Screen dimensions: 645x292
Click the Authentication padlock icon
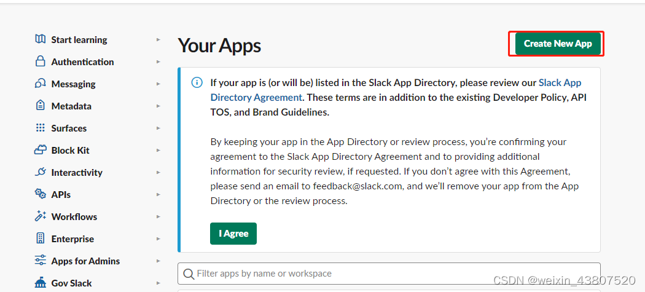(x=41, y=61)
